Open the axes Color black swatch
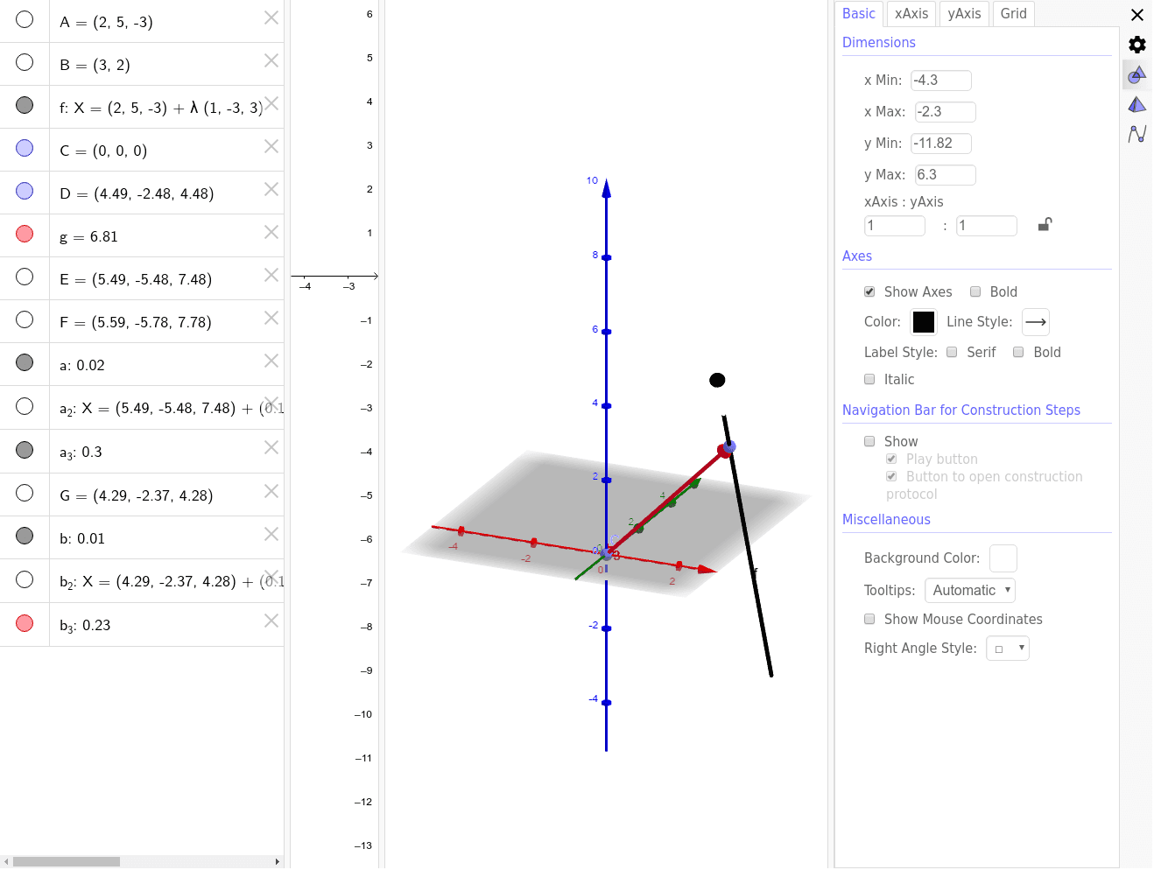The image size is (1154, 870). tap(924, 322)
